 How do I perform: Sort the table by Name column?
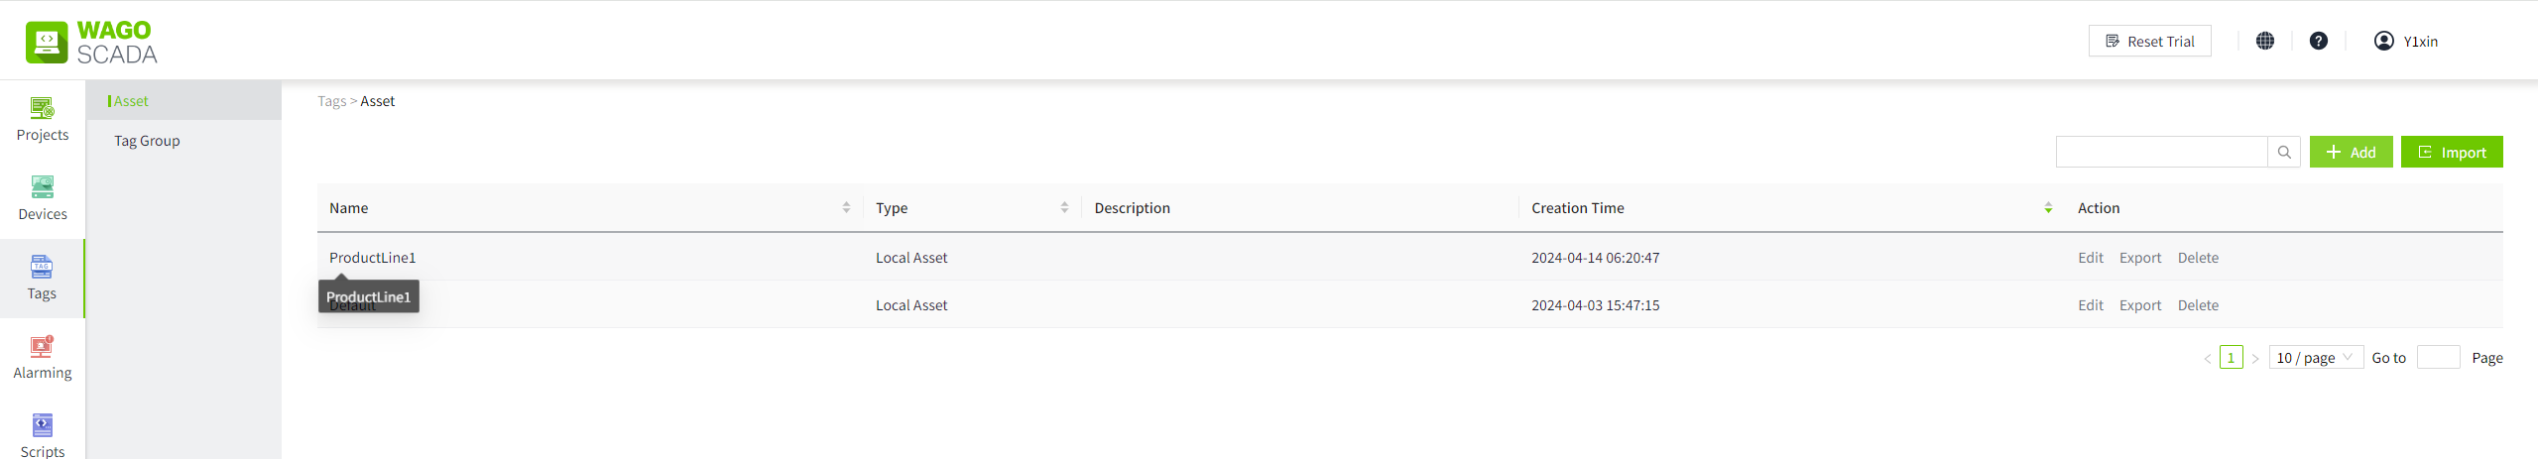coord(846,207)
